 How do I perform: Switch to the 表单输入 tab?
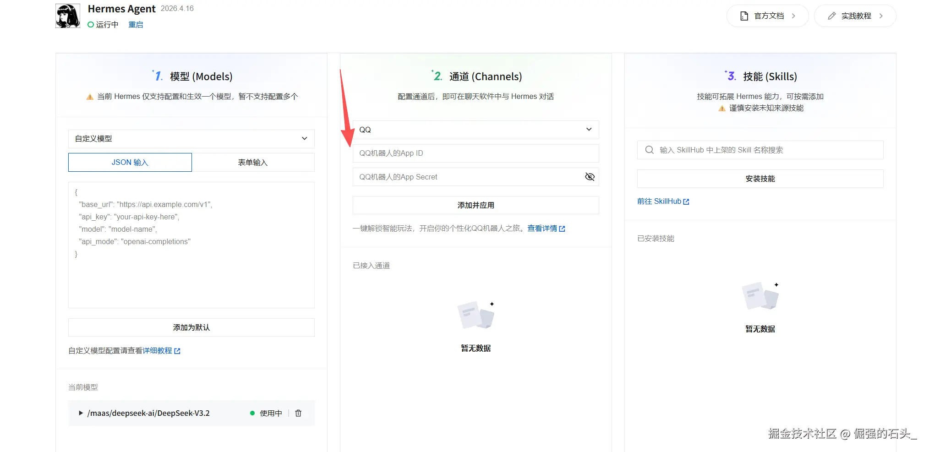[253, 163]
